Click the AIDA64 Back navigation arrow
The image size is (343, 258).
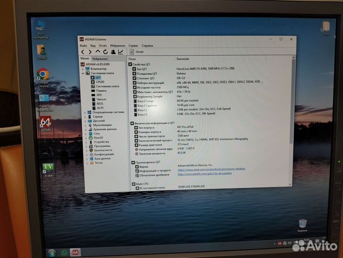pos(83,52)
